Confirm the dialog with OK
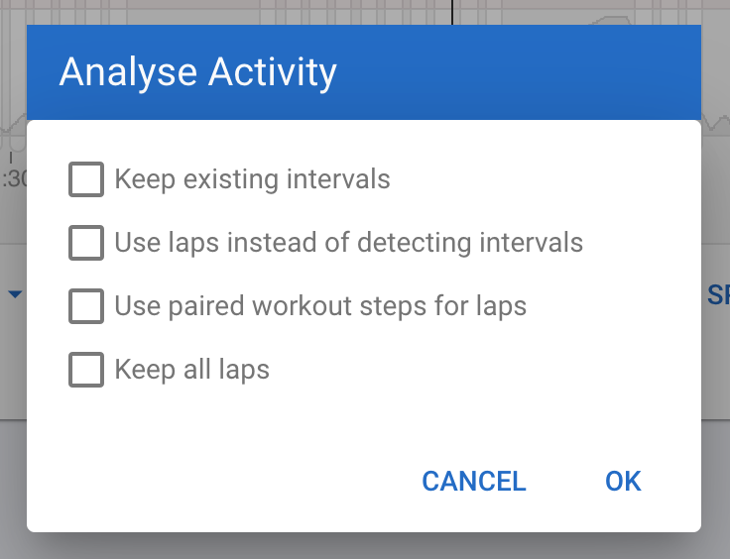The height and width of the screenshot is (559, 730). pos(623,482)
